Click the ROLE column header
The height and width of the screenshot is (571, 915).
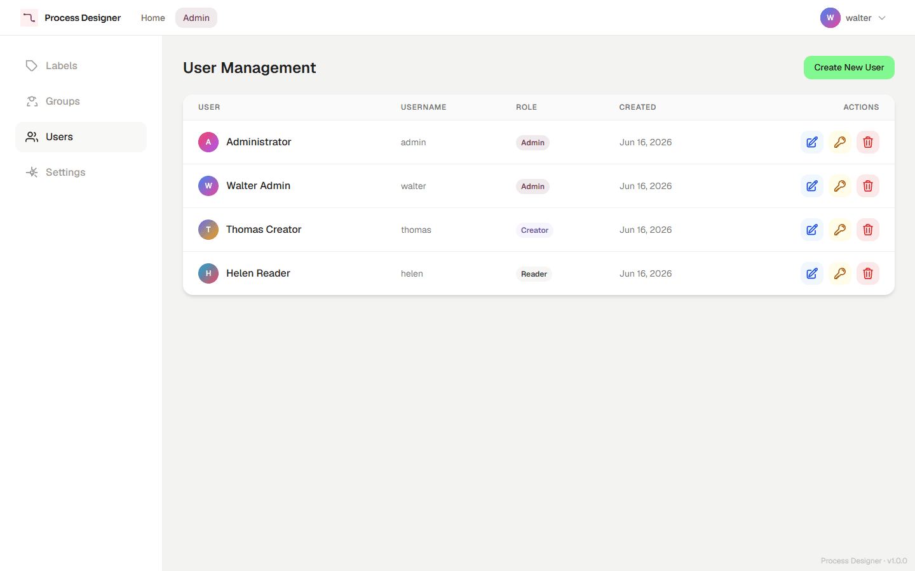coord(527,107)
